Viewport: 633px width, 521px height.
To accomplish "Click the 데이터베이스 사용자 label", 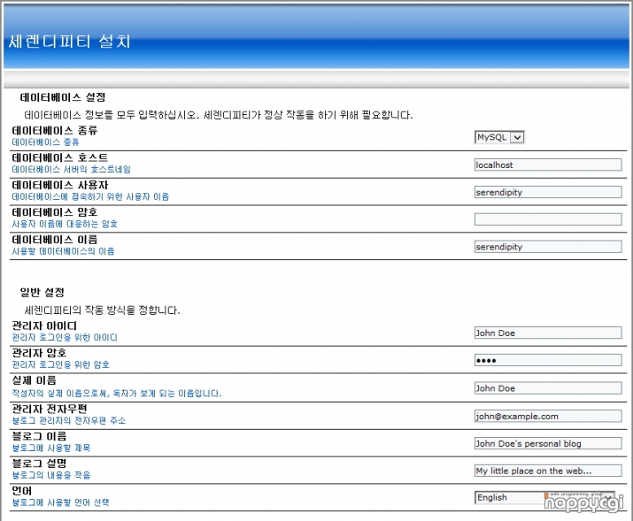I will [x=59, y=185].
